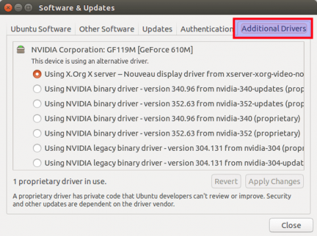
Task: Select the Nouveau display driver radio option
Action: pos(37,74)
